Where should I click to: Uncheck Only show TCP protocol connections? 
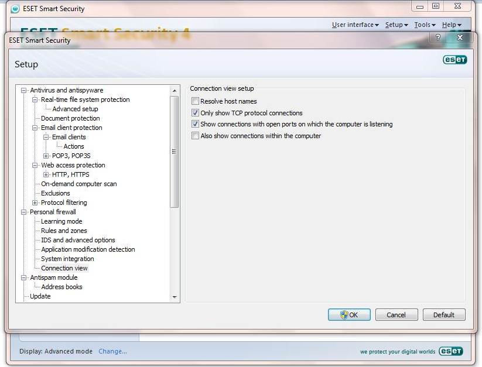195,113
